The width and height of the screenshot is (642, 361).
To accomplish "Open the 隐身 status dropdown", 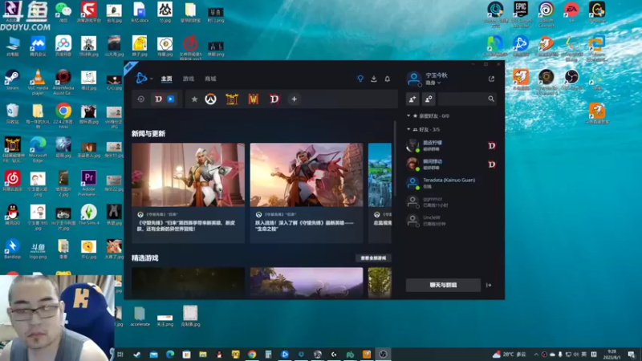I will coord(433,83).
